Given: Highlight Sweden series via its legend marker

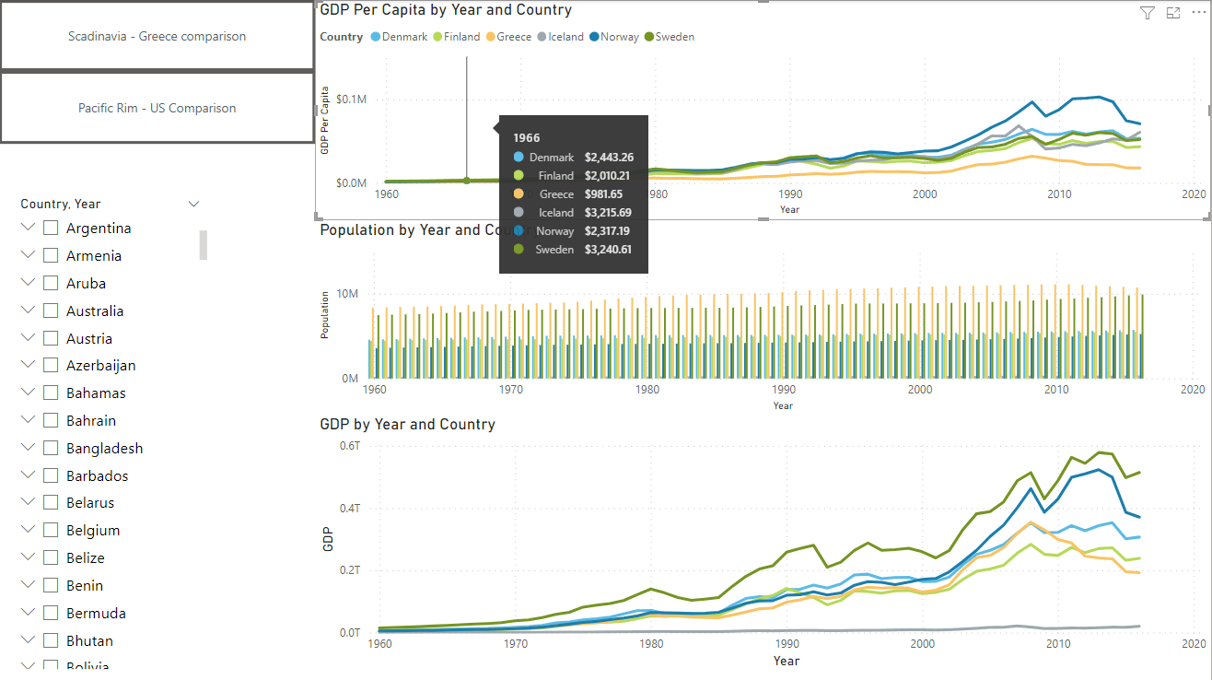Looking at the screenshot, I should [x=647, y=37].
